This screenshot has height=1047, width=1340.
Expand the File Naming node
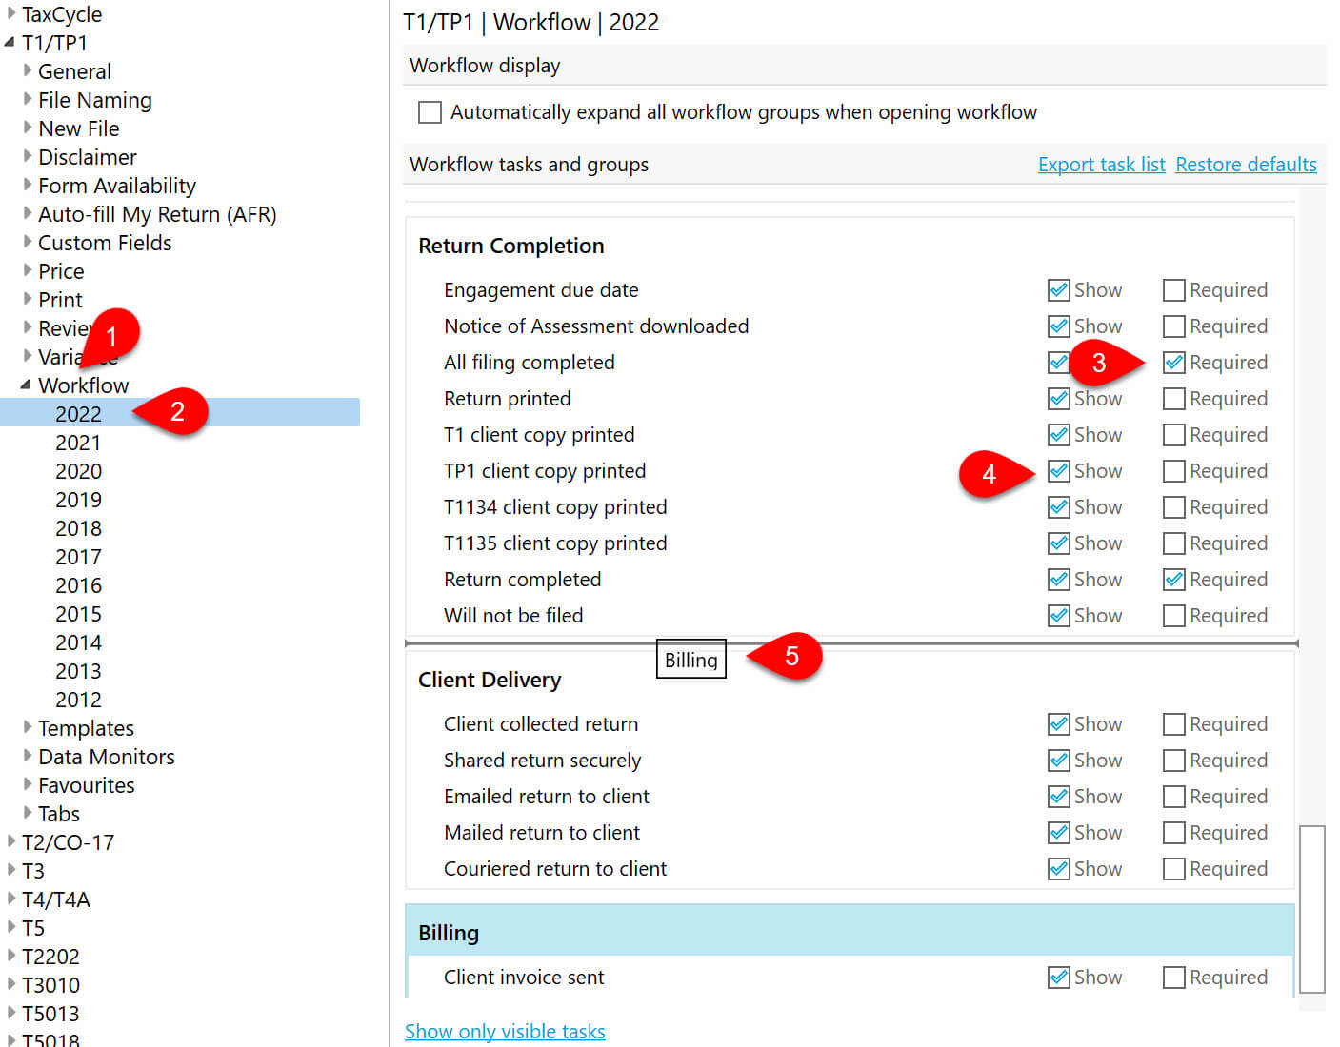click(x=28, y=99)
